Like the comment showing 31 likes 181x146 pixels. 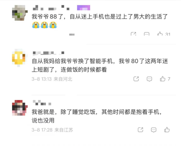(160, 34)
